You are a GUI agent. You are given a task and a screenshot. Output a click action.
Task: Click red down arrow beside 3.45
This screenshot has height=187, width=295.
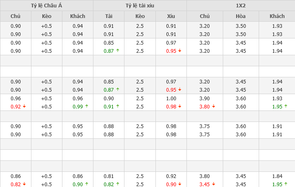(213, 185)
